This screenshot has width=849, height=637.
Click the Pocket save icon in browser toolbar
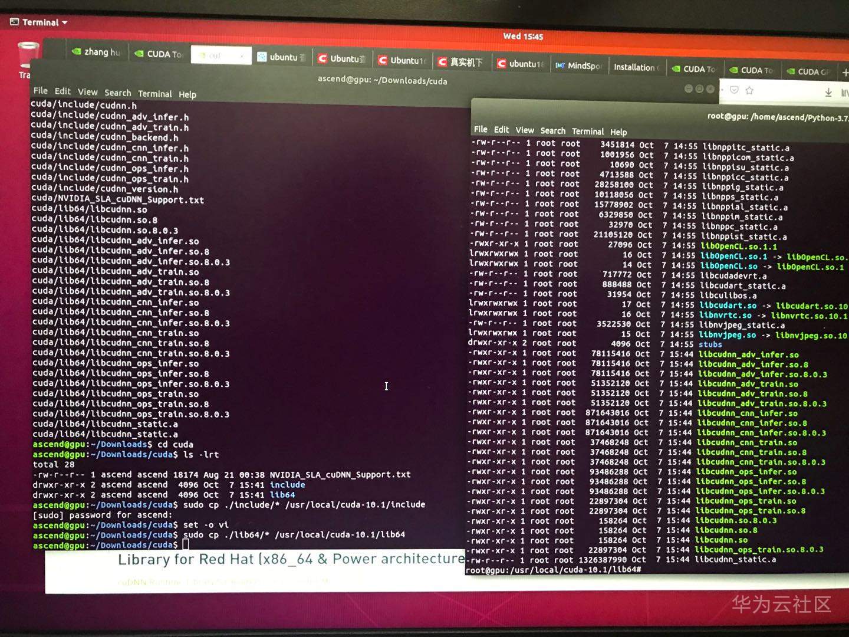coord(734,90)
